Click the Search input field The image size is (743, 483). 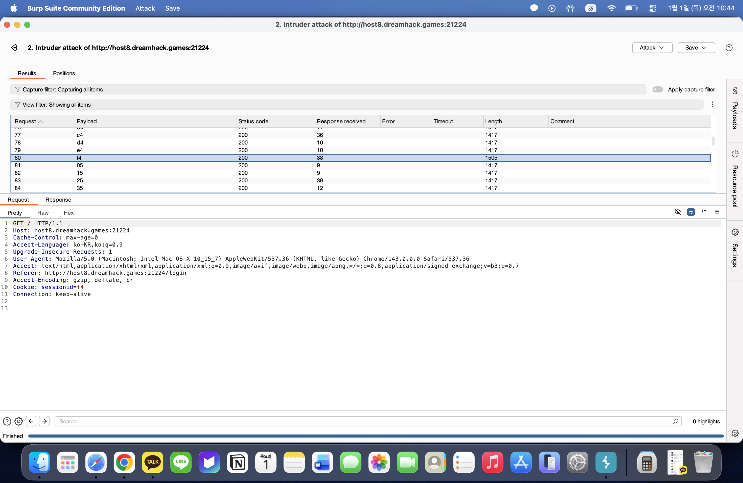tap(365, 421)
